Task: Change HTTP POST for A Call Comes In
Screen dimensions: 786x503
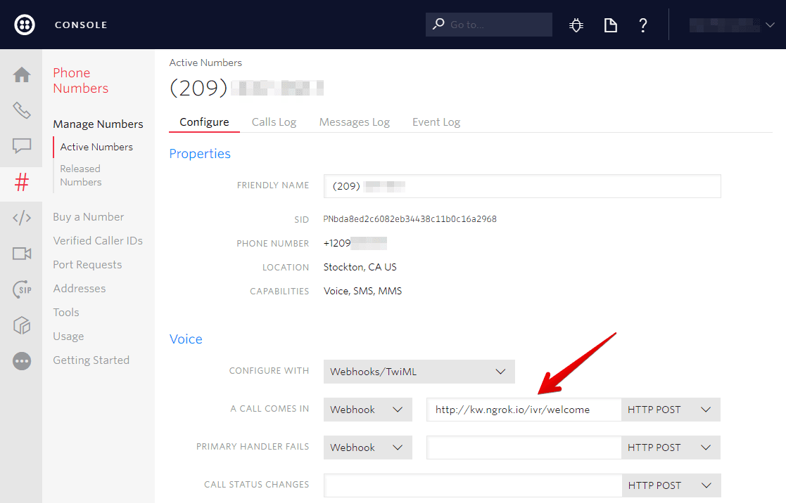Action: pyautogui.click(x=669, y=409)
